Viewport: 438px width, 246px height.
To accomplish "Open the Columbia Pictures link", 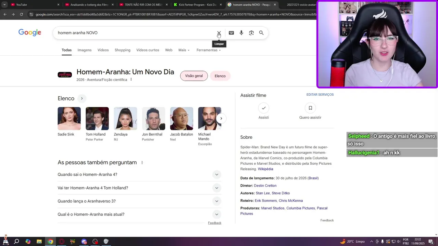I will (x=300, y=208).
